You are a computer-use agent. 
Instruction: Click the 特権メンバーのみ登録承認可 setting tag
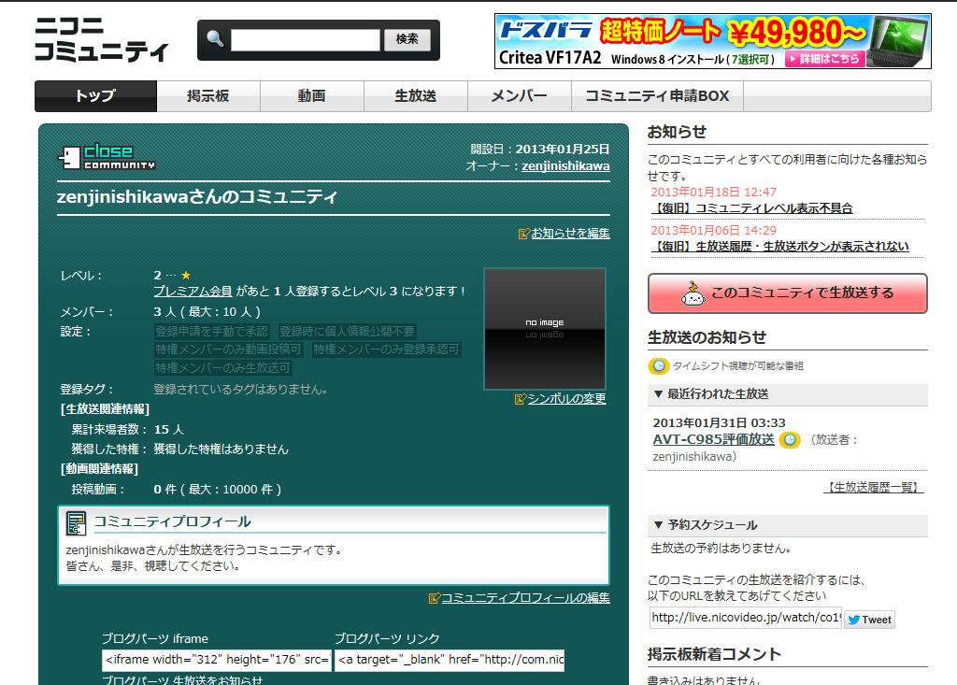pyautogui.click(x=386, y=350)
